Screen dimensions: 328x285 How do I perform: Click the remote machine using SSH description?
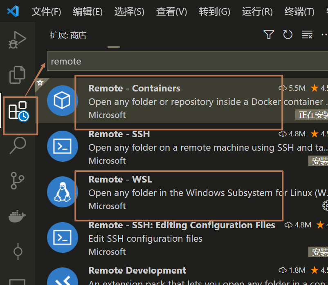pos(208,148)
